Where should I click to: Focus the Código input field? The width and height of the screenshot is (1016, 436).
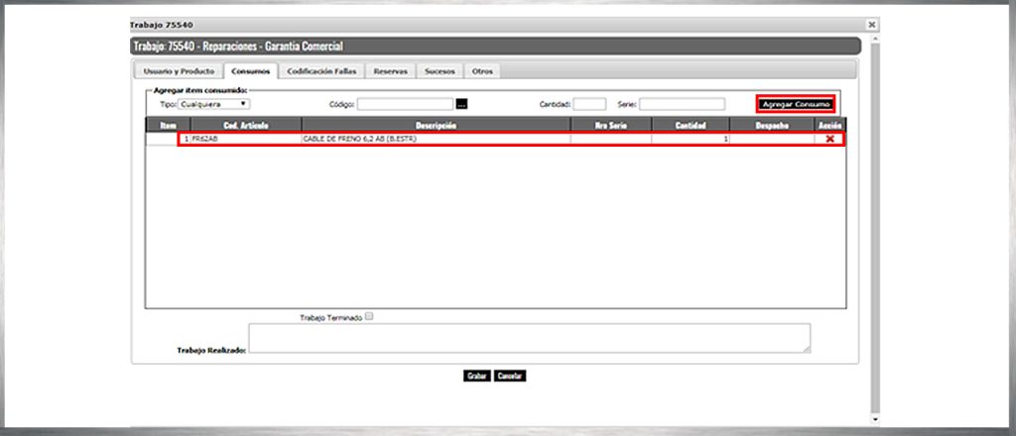[405, 104]
